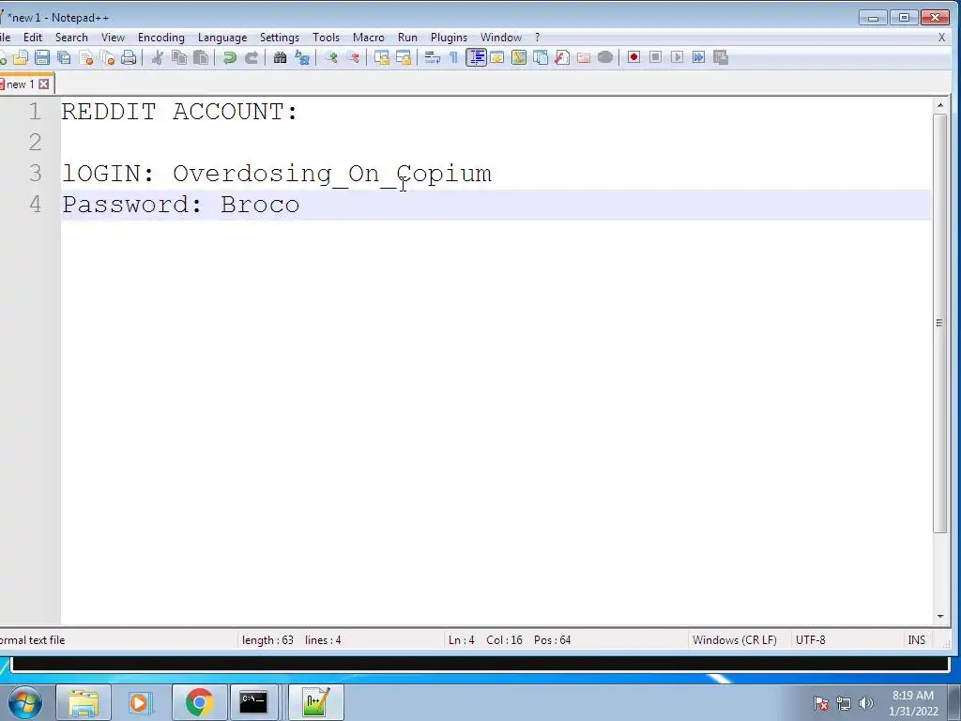Toggle the Indent guide toolbar button
961x721 pixels.
click(x=476, y=57)
